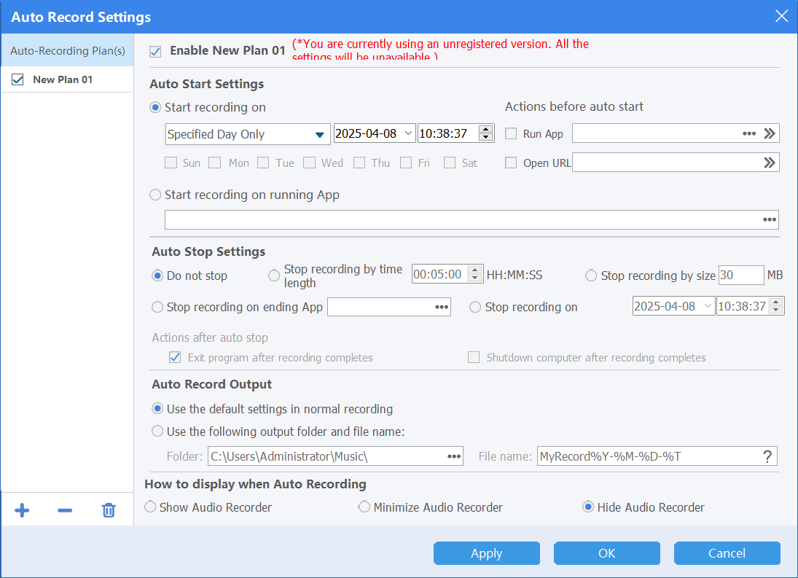Select Stop recording by size

click(591, 276)
